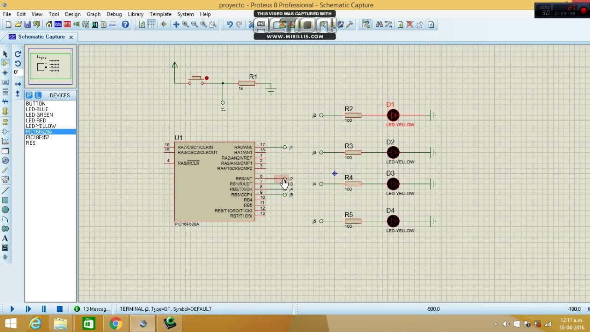
Task: Select the Wire Label (LBL) tool
Action: click(x=5, y=82)
